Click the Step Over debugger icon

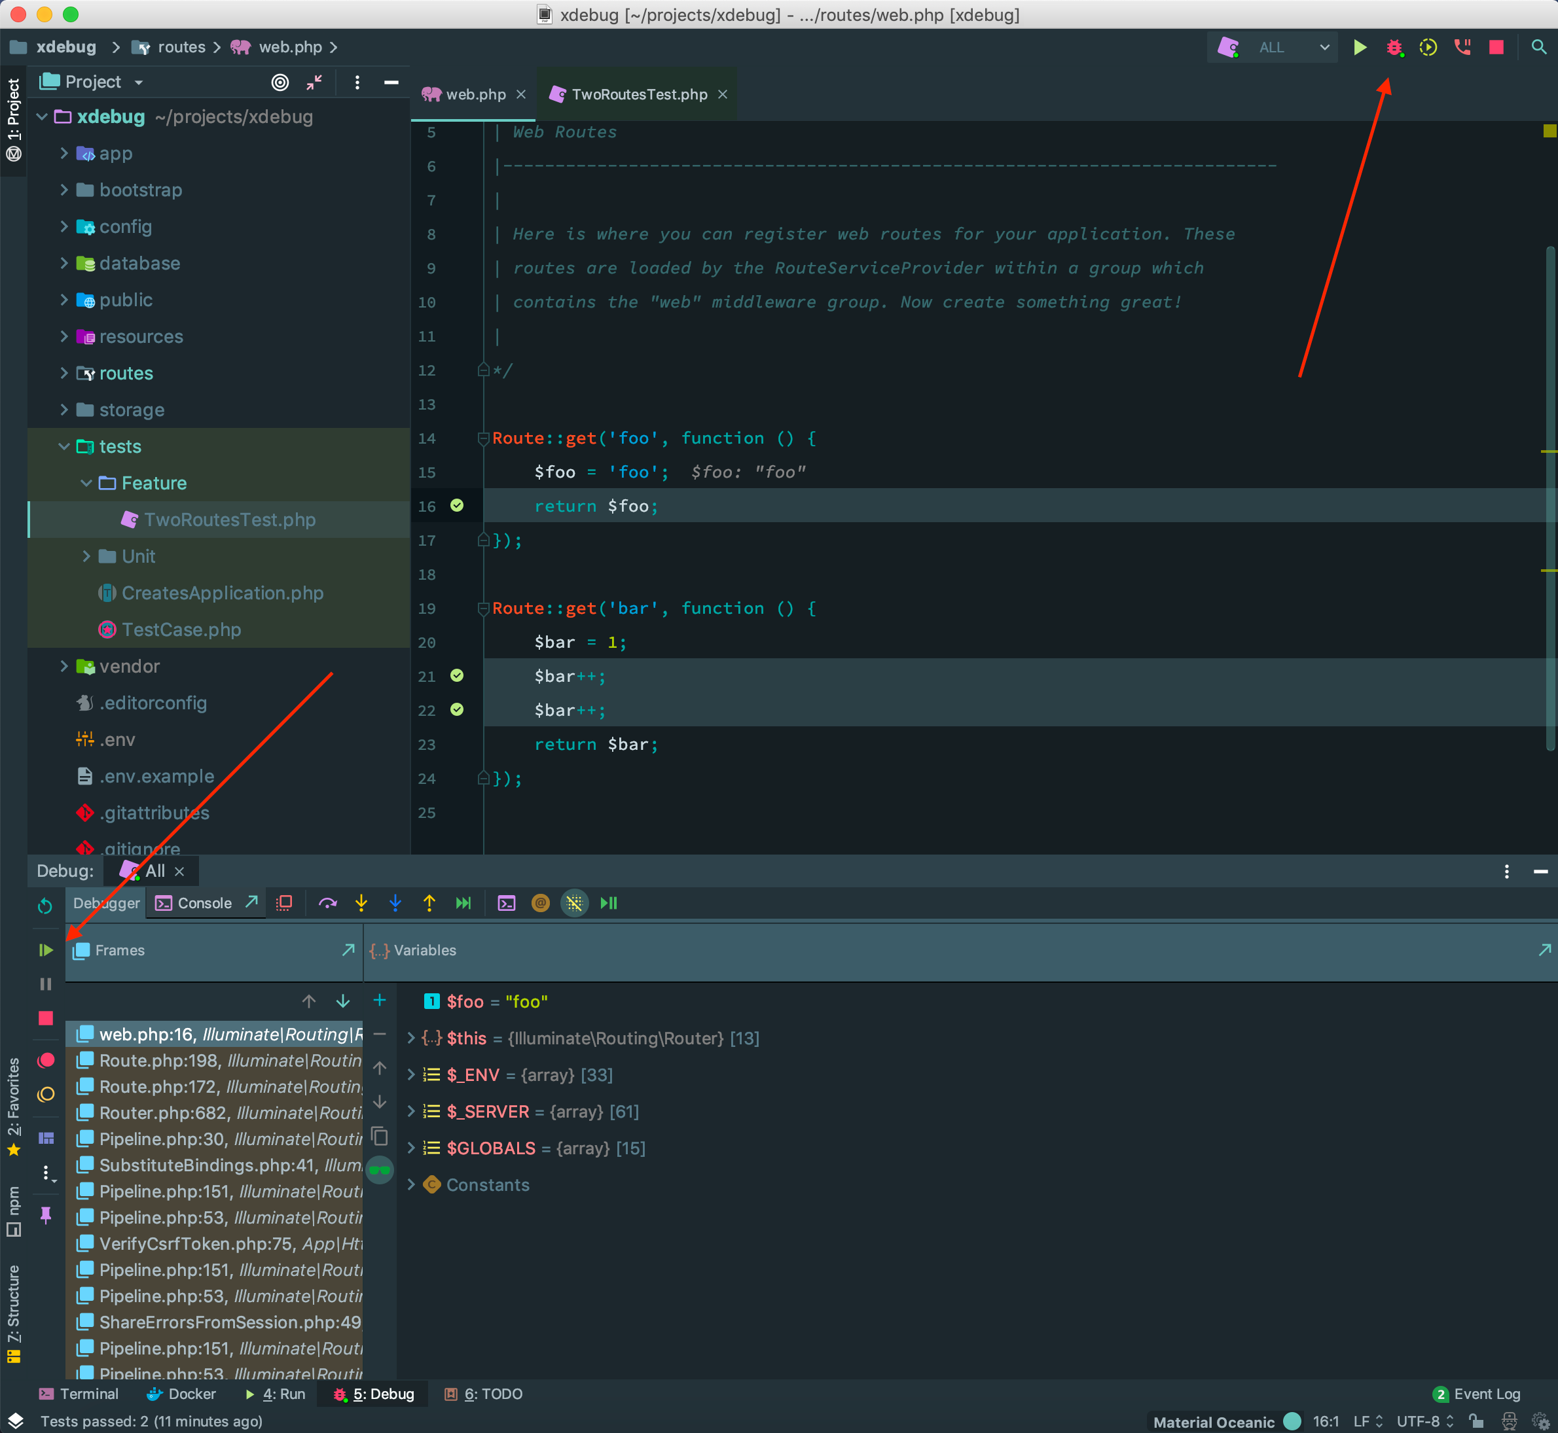pos(327,902)
